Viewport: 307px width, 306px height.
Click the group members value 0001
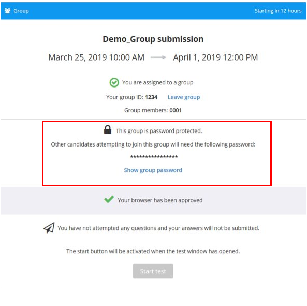pyautogui.click(x=176, y=110)
